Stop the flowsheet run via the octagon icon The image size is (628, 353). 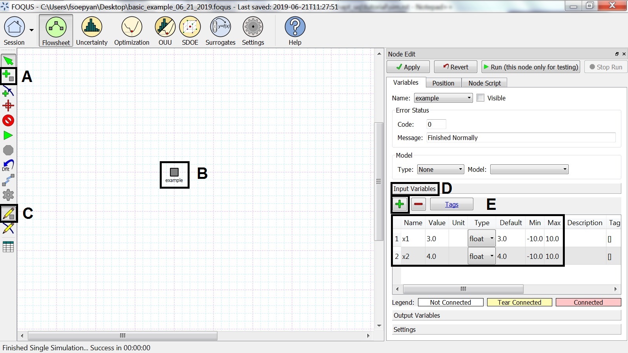[8, 150]
